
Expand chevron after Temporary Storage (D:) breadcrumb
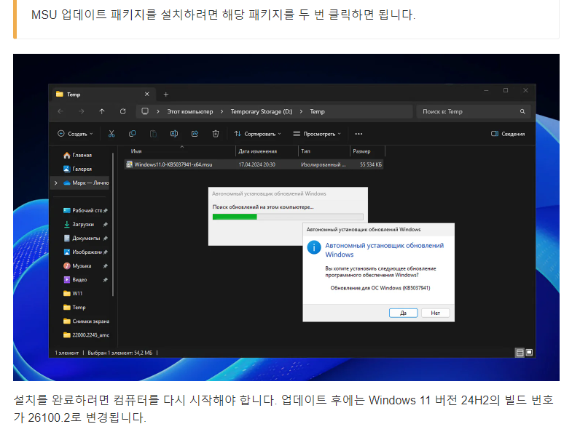coord(301,111)
